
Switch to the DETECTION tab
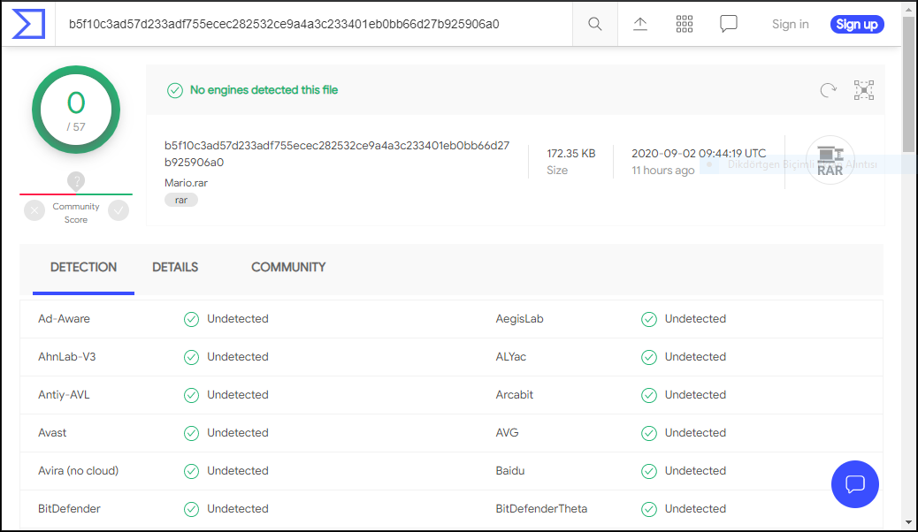tap(83, 268)
